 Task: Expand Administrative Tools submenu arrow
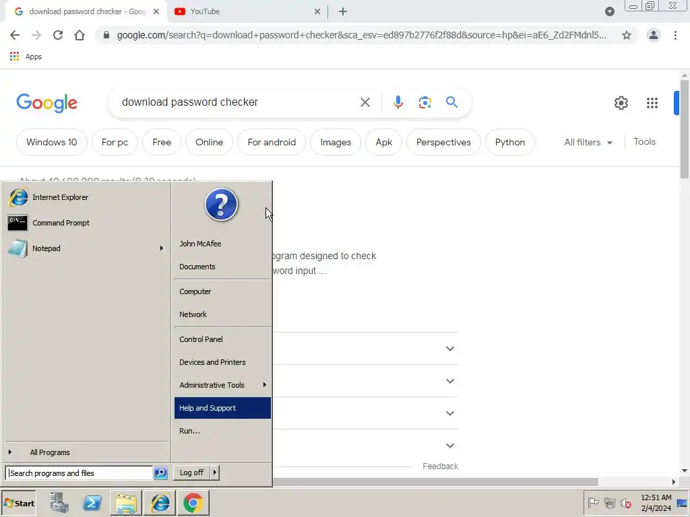tap(264, 385)
